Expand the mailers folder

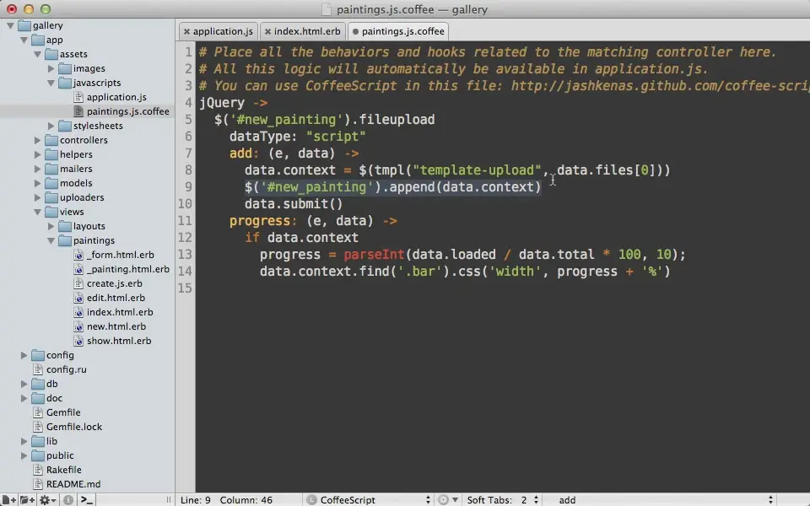[x=37, y=169]
